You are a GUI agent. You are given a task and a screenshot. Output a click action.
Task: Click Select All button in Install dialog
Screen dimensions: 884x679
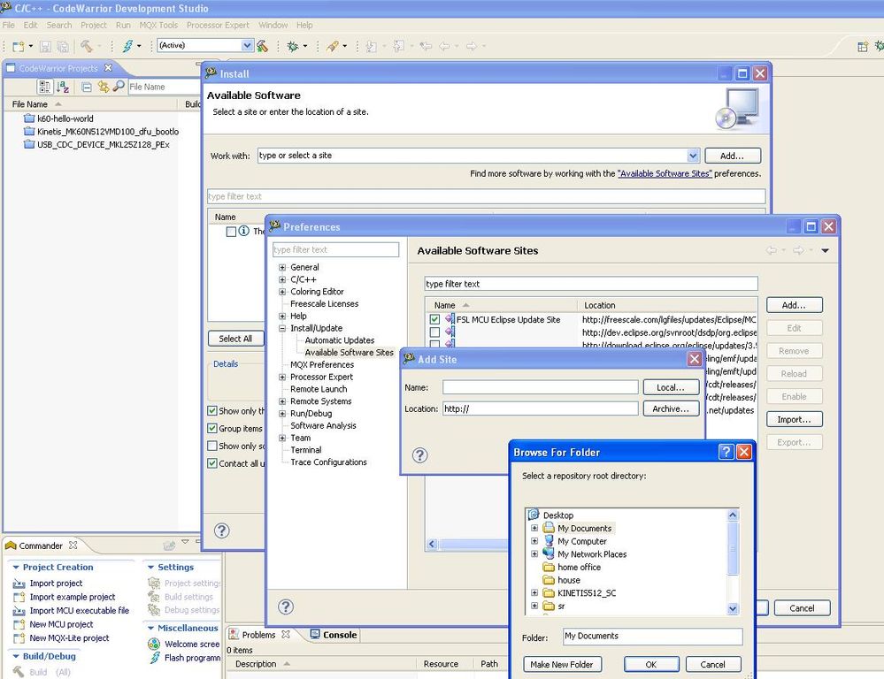pyautogui.click(x=235, y=338)
